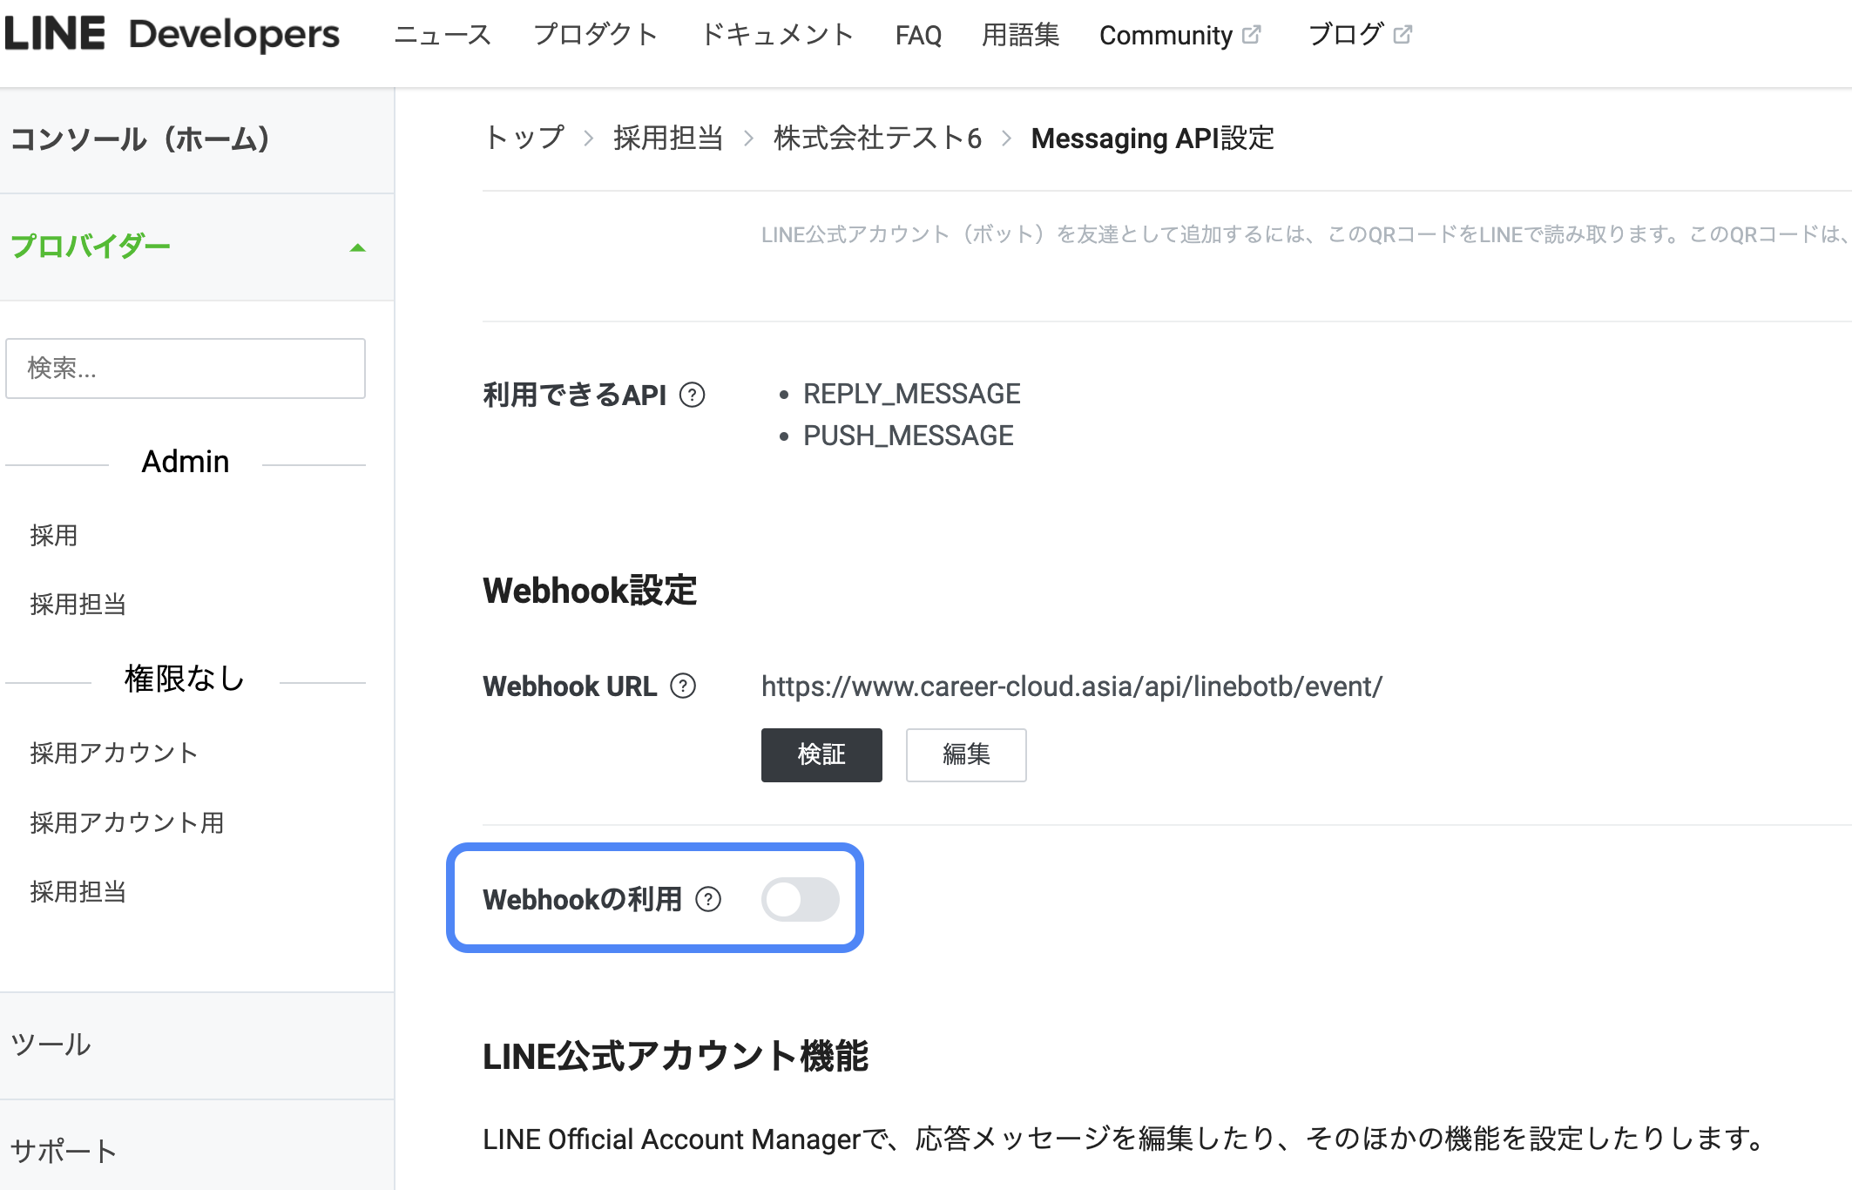This screenshot has height=1190, width=1852.
Task: Open the ニュース menu item
Action: (443, 35)
